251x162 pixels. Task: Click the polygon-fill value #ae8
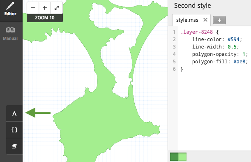coord(239,62)
